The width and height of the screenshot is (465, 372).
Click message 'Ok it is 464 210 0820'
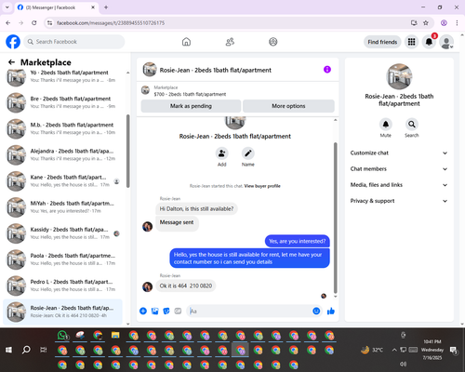186,286
